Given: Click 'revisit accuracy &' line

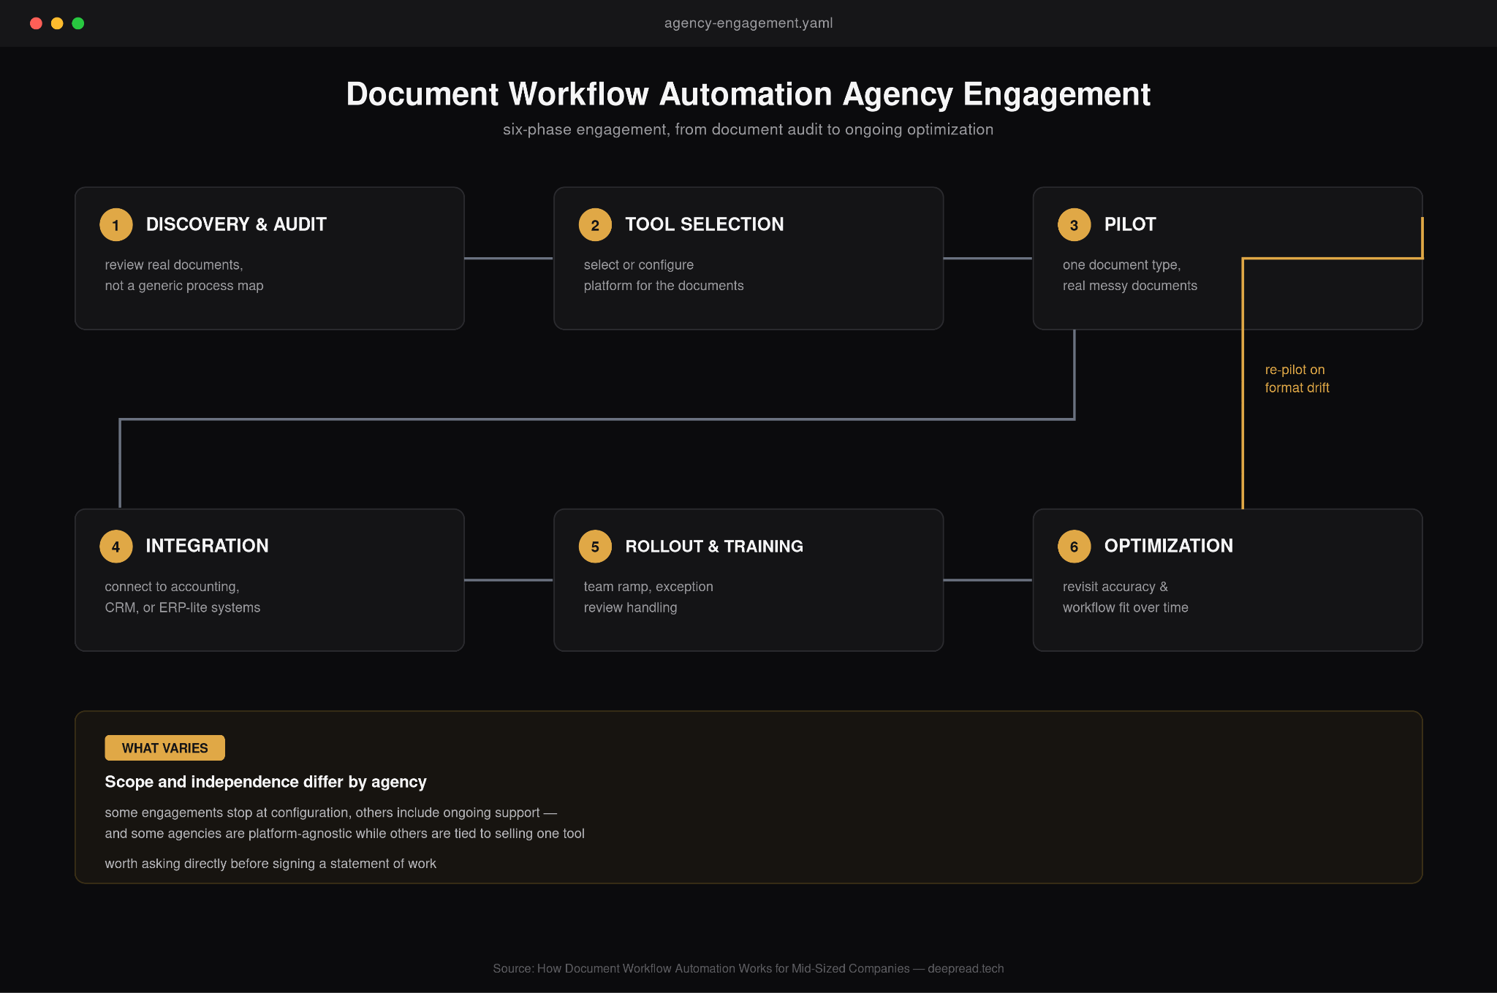Looking at the screenshot, I should pyautogui.click(x=1115, y=587).
